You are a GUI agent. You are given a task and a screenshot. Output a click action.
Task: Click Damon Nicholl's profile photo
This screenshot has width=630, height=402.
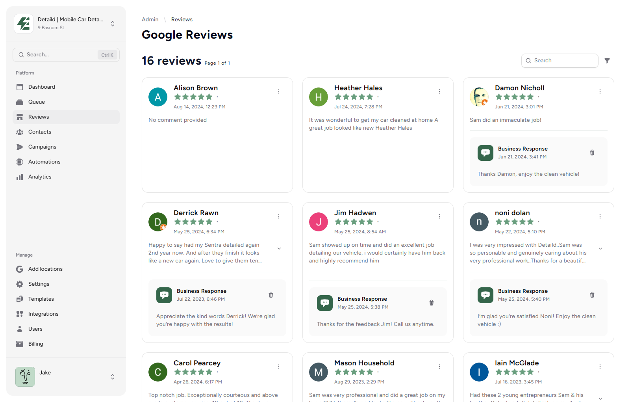pyautogui.click(x=479, y=97)
